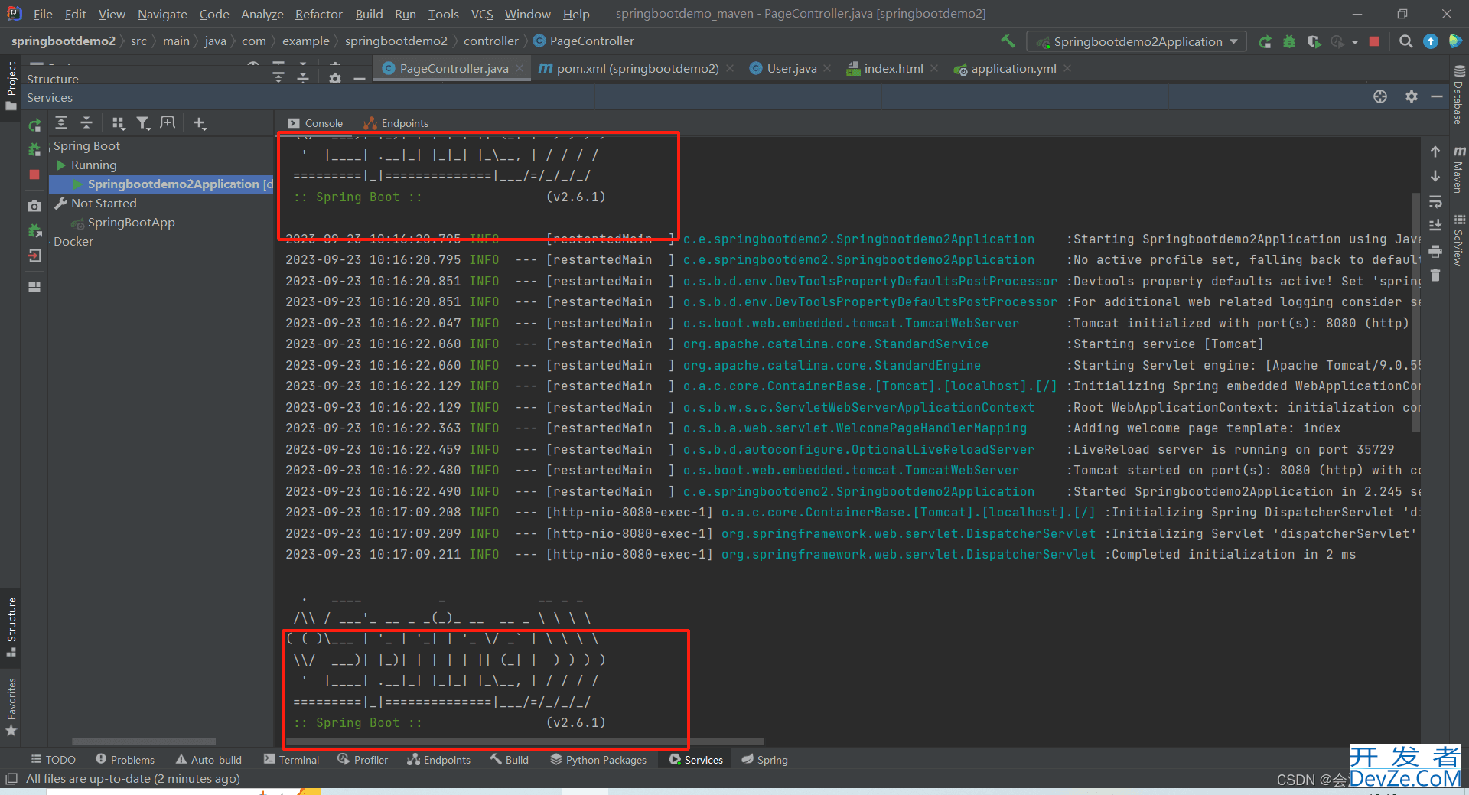Click the controller breadcrumb in navigation bar
Viewport: 1469px width, 795px height.
click(490, 41)
